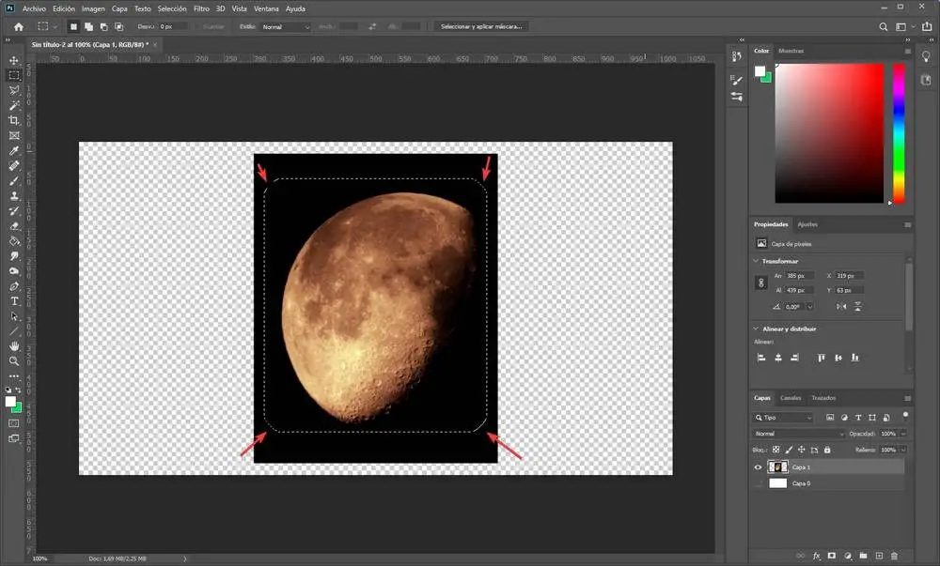940x566 pixels.
Task: Open the layer blend mode dropdown
Action: [x=798, y=434]
